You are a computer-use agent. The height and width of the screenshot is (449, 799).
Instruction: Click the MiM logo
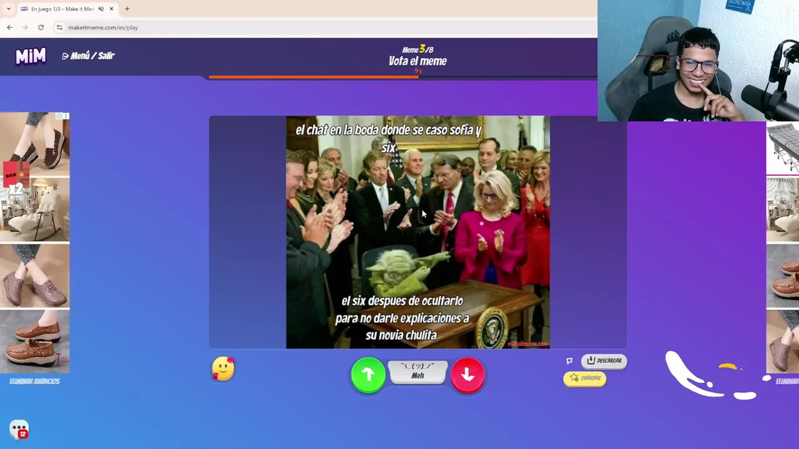31,56
